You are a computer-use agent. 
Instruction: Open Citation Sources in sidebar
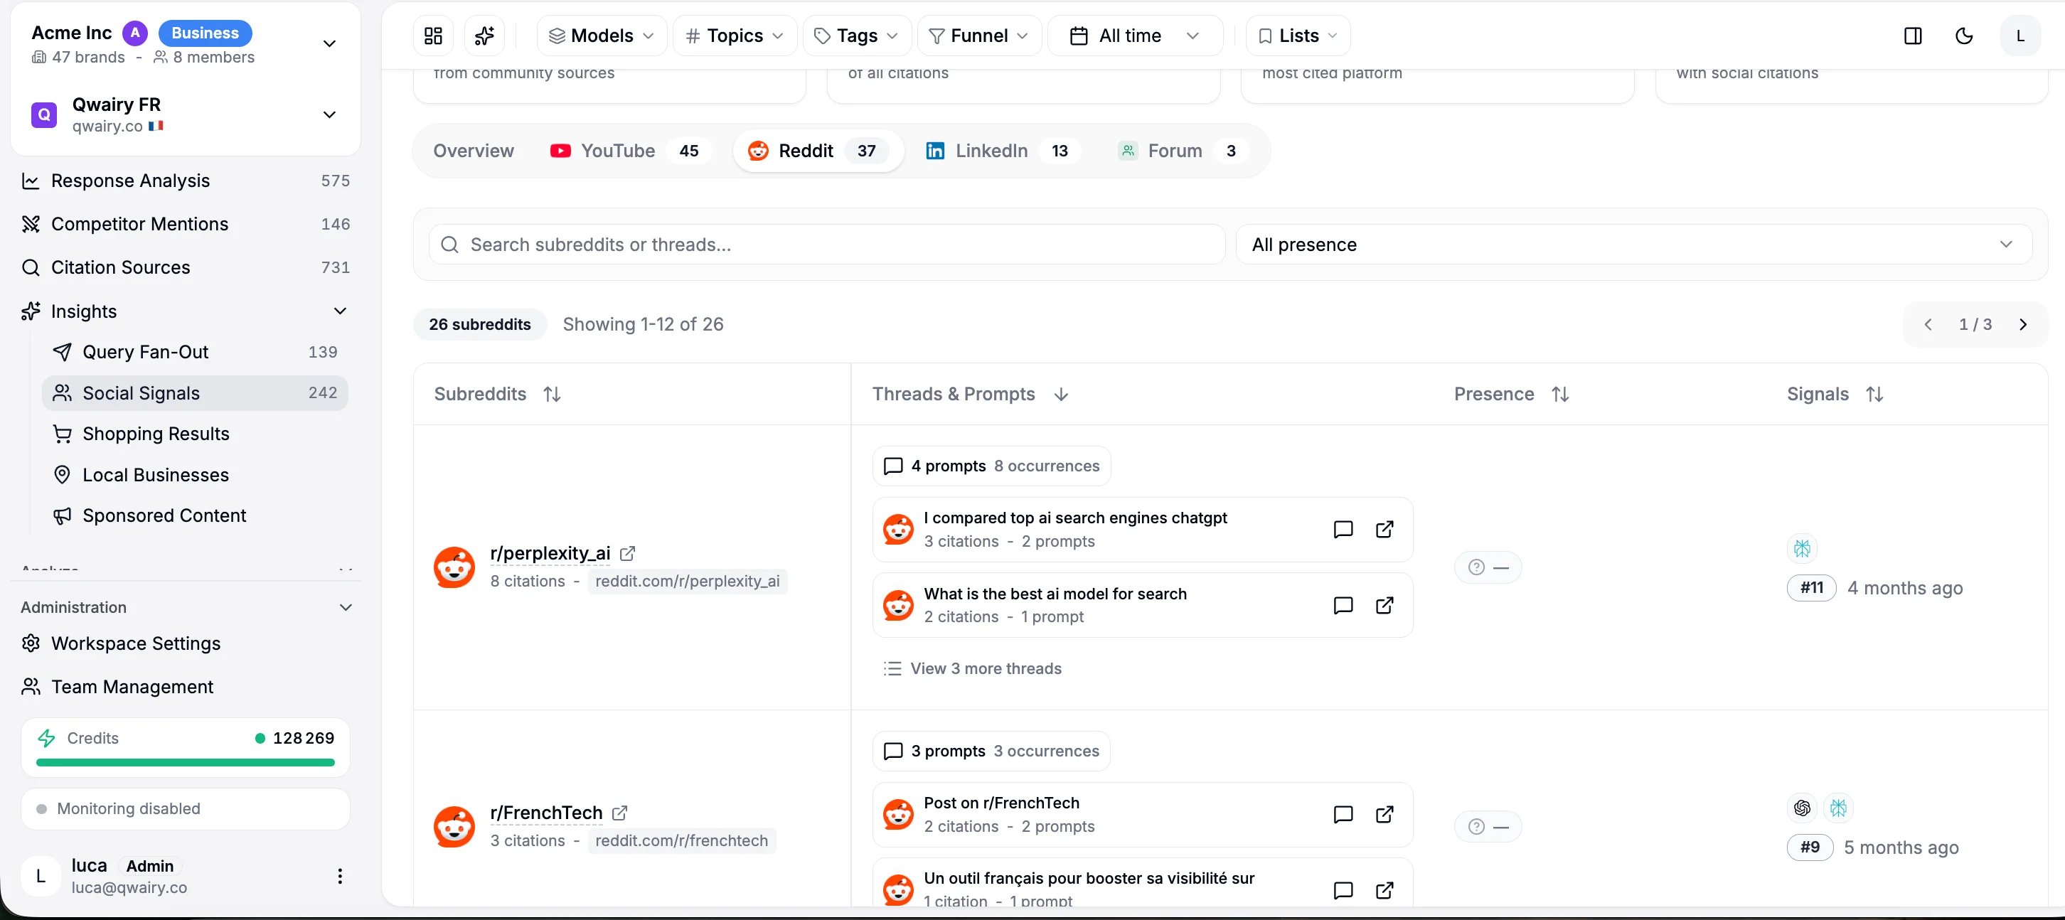click(x=186, y=267)
